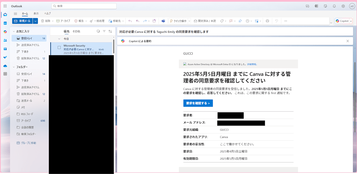This screenshot has width=357, height=174.
Task: Select the その他 inbox tab
Action: click(x=76, y=31)
